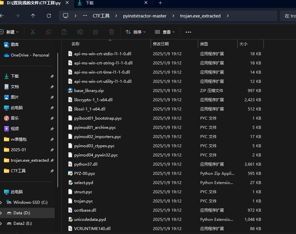Refresh the current folder view
Viewport: 296px width, 234px height.
pyautogui.click(x=49, y=16)
